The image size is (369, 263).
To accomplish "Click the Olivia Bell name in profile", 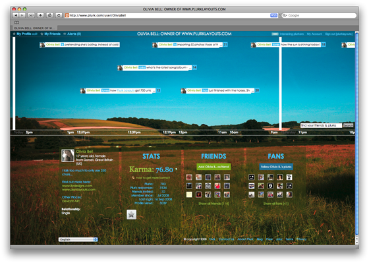I will 84,151.
